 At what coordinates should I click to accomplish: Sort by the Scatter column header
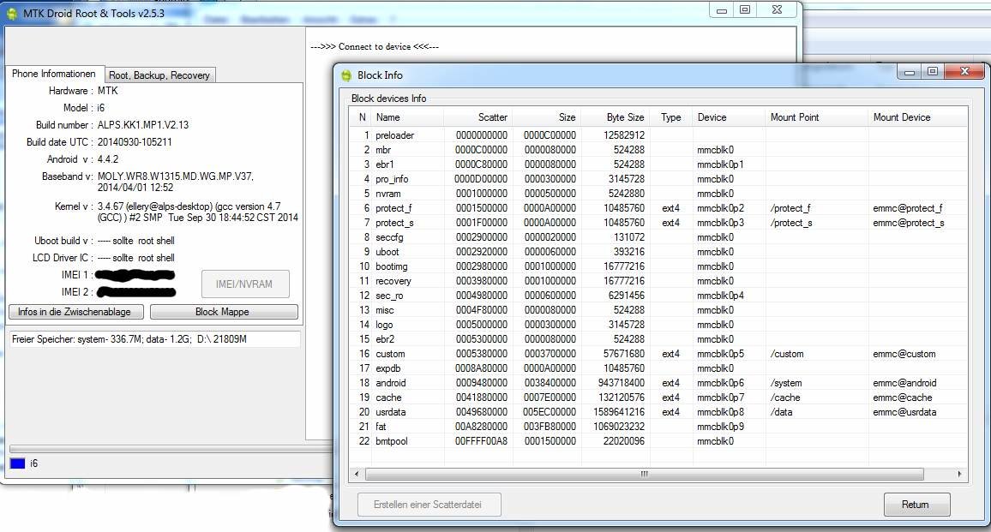click(x=477, y=117)
